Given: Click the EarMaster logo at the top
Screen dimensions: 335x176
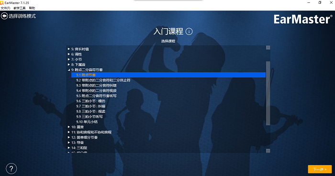Looking at the screenshot, I should coord(303,19).
